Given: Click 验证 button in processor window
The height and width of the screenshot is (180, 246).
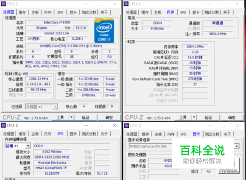Looking at the screenshot, I should (x=86, y=117).
